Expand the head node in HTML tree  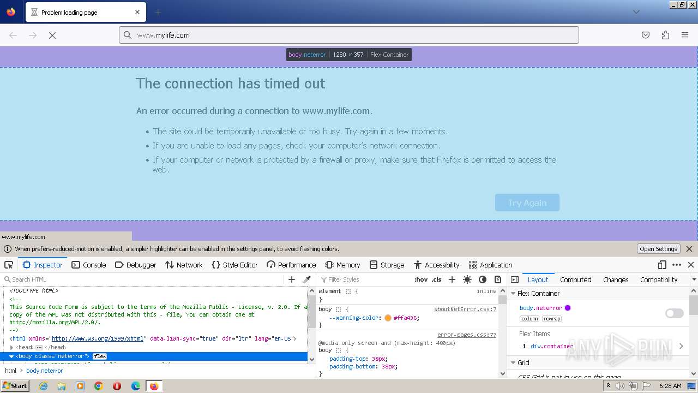point(11,348)
